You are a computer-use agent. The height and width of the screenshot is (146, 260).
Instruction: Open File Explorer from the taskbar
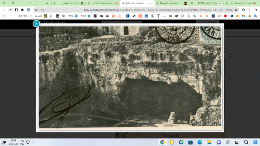(x=209, y=142)
